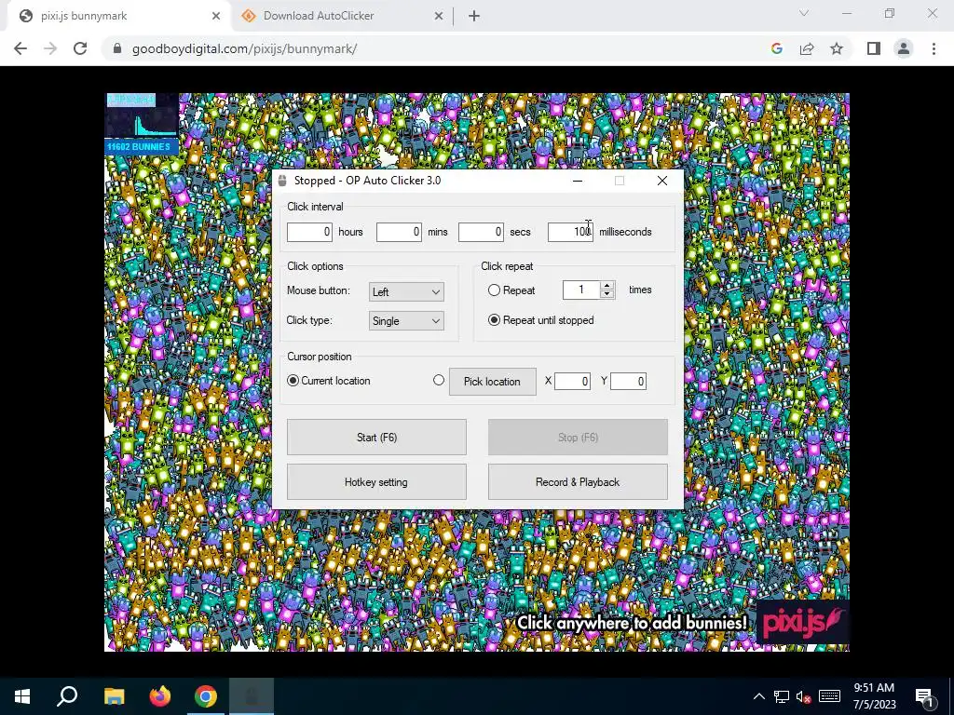The image size is (954, 715).
Task: Select the Pick location radio button
Action: tap(439, 380)
